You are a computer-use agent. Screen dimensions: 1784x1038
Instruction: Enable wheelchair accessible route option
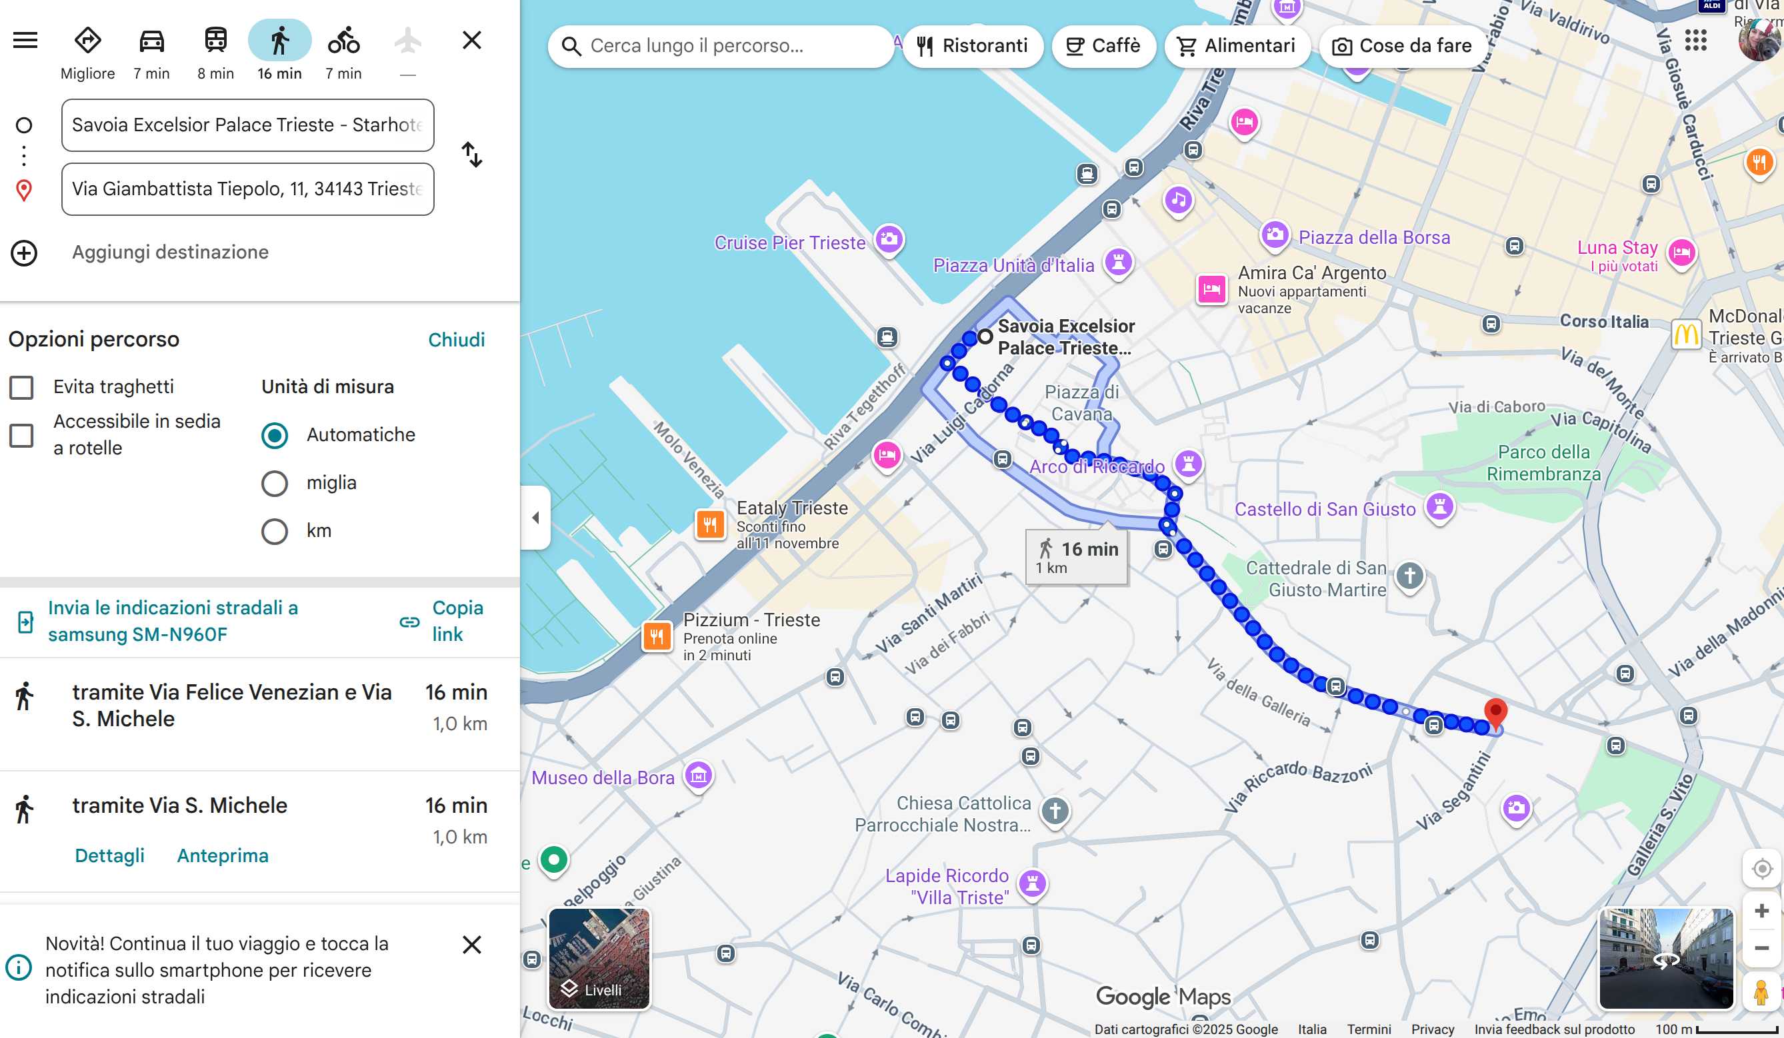[x=21, y=435]
